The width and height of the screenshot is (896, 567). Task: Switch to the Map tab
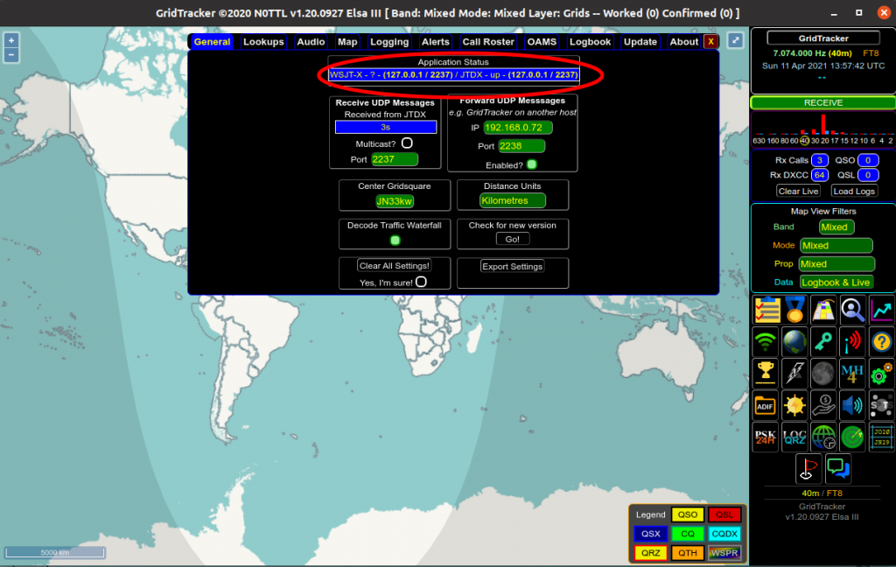point(347,42)
